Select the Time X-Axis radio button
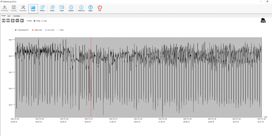The image size is (272, 136). (35, 21)
